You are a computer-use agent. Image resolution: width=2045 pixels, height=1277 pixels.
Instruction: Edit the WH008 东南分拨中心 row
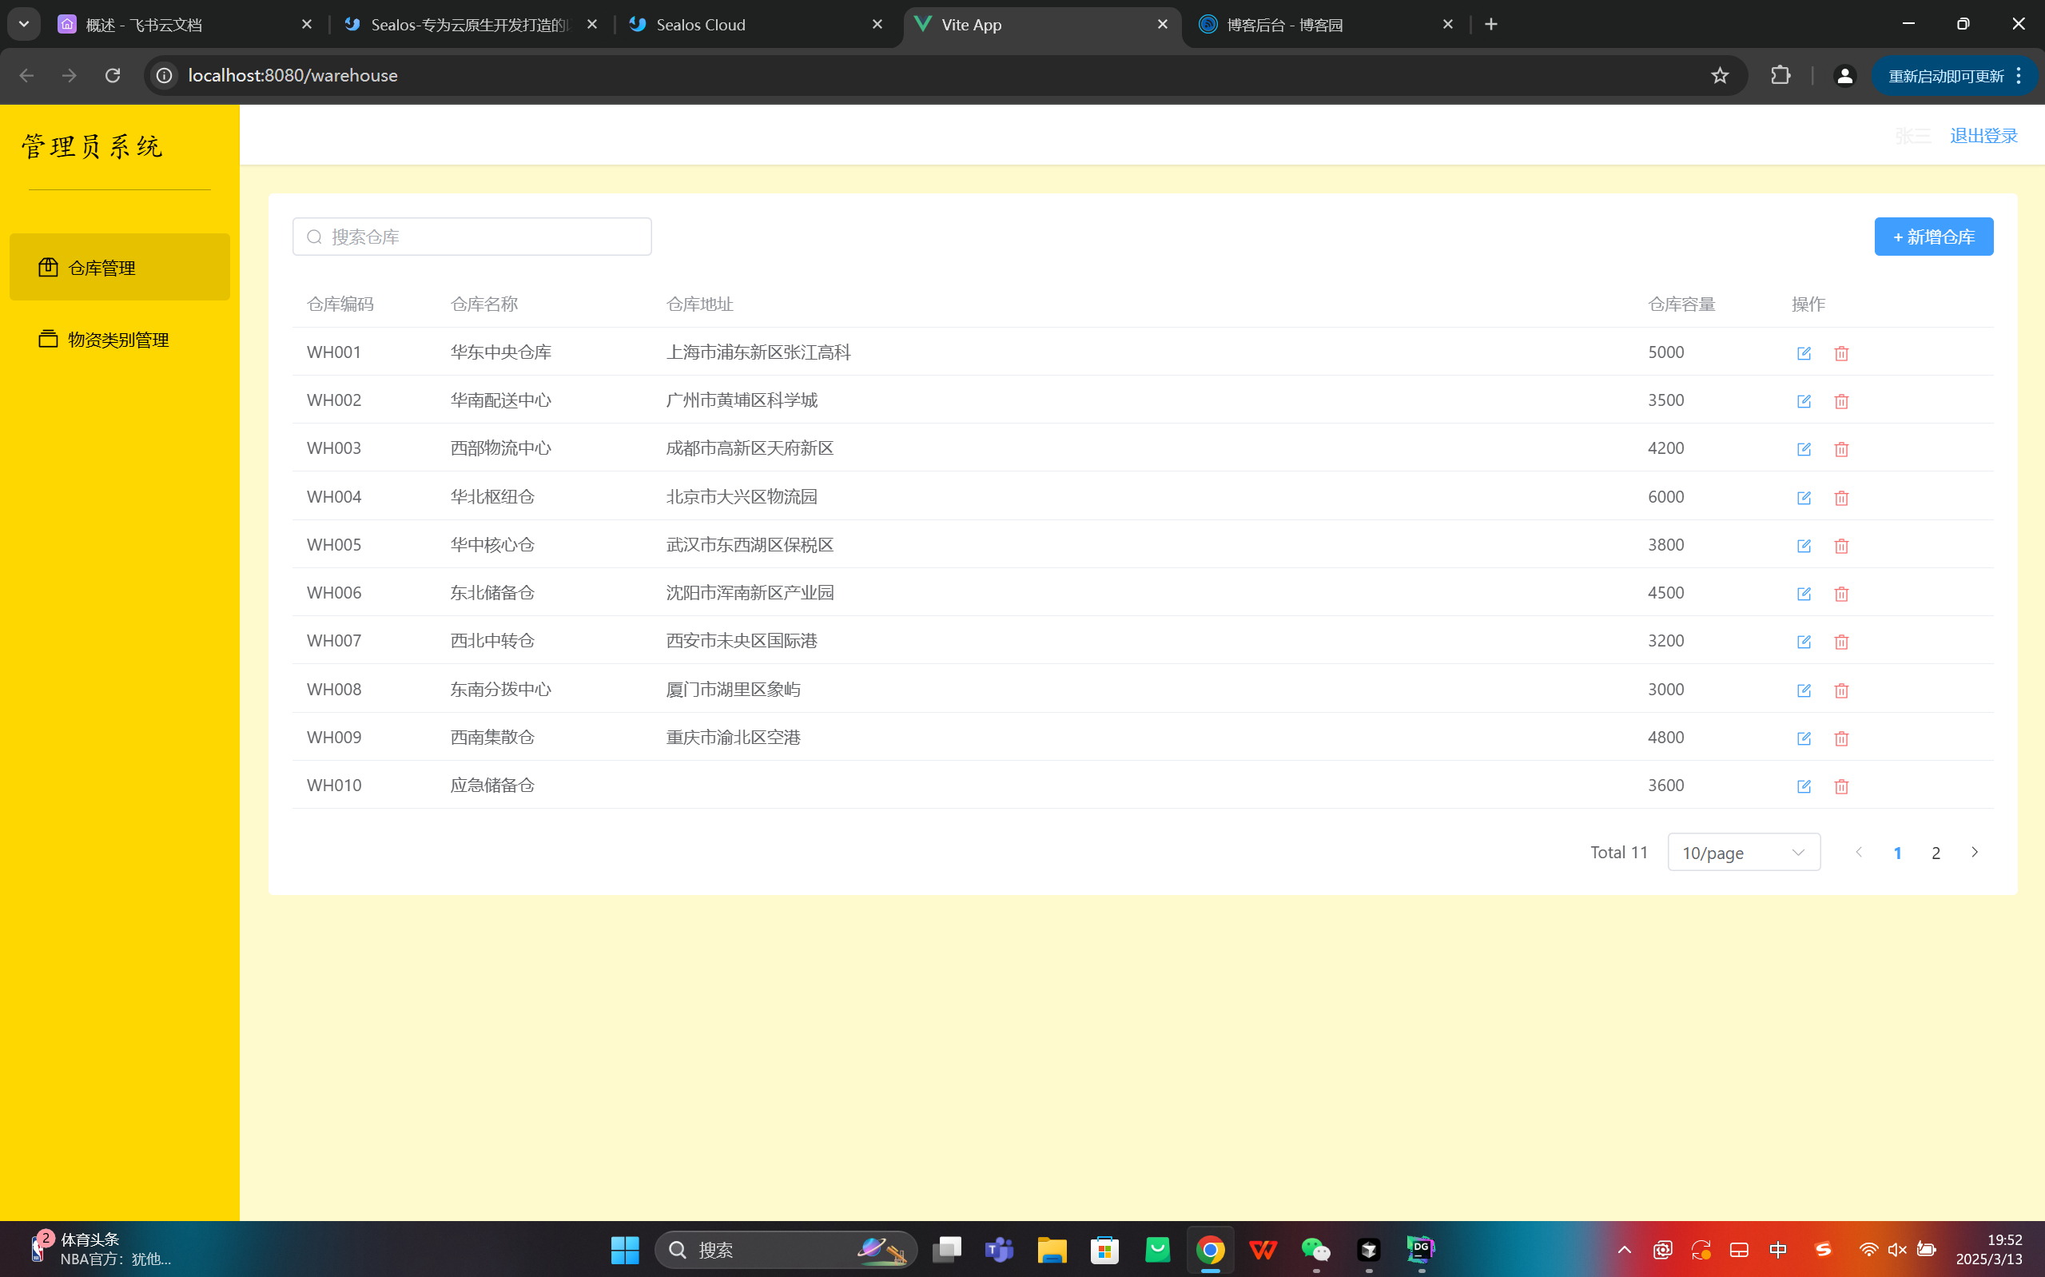click(x=1804, y=690)
